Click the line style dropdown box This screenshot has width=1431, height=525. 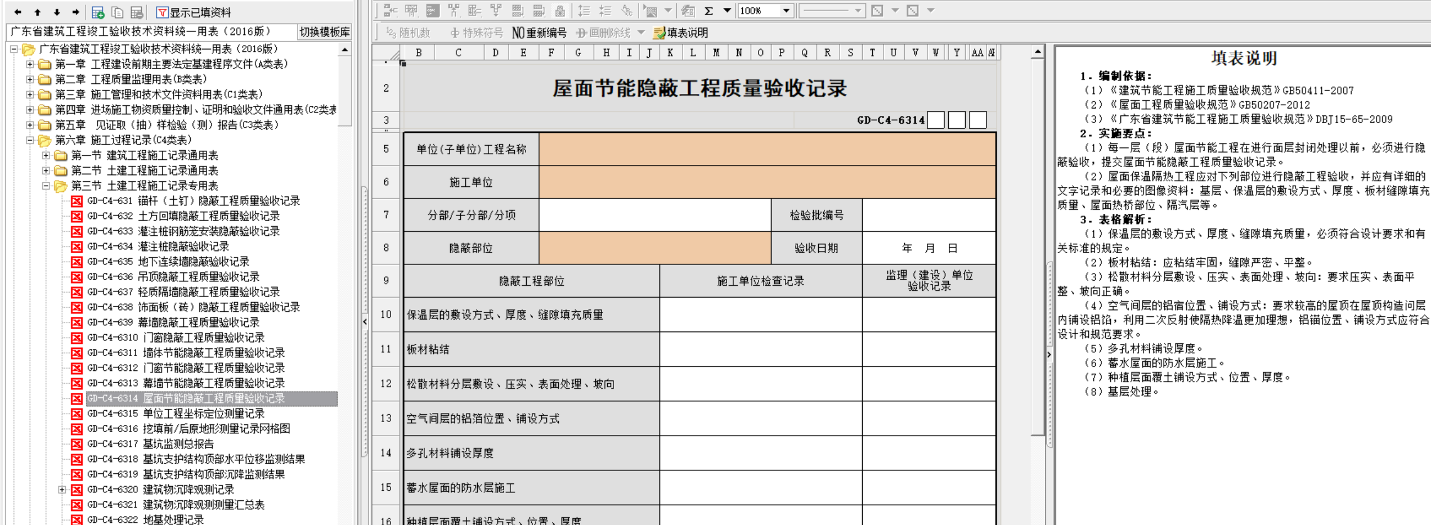coord(831,11)
